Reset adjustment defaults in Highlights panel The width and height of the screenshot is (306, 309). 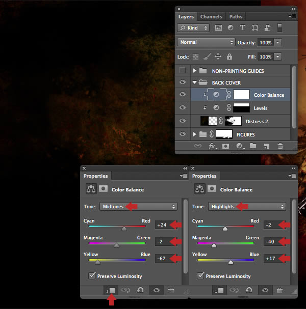(x=249, y=290)
